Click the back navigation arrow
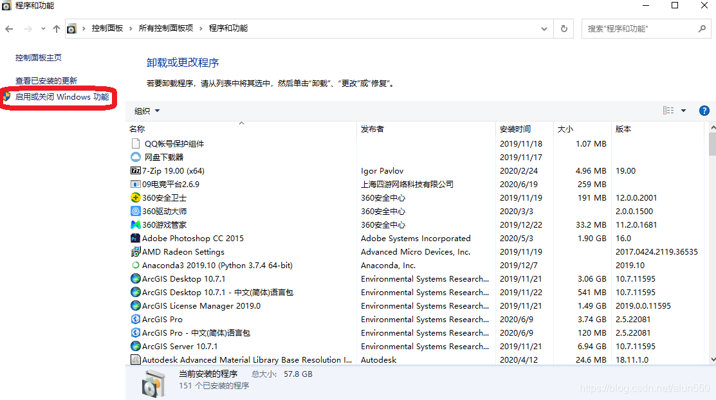 click(x=9, y=29)
